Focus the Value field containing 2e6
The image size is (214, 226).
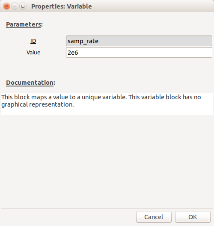139,53
